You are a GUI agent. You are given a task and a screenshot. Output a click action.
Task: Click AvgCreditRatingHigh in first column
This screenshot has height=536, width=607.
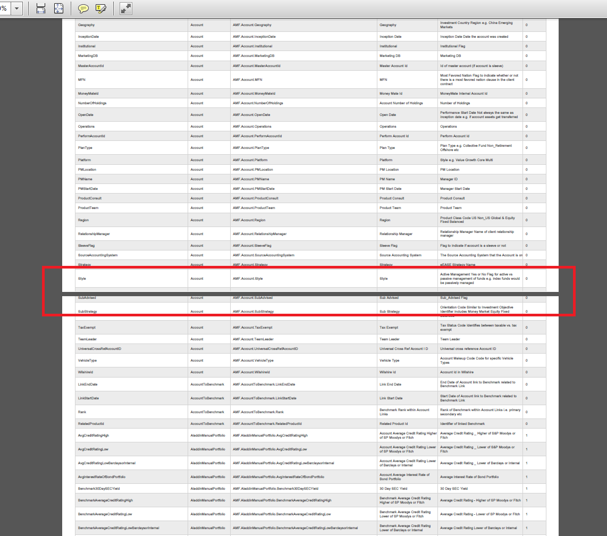pyautogui.click(x=94, y=435)
